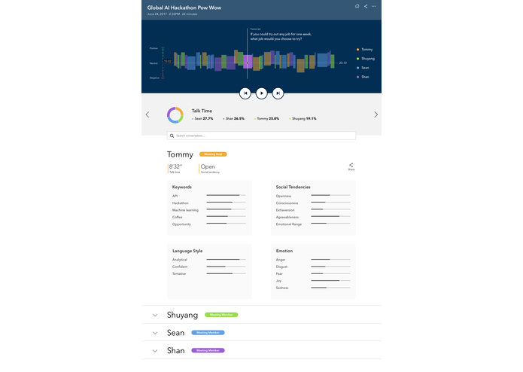Click the Fear emotion row
The image size is (523, 372).
pos(313,273)
